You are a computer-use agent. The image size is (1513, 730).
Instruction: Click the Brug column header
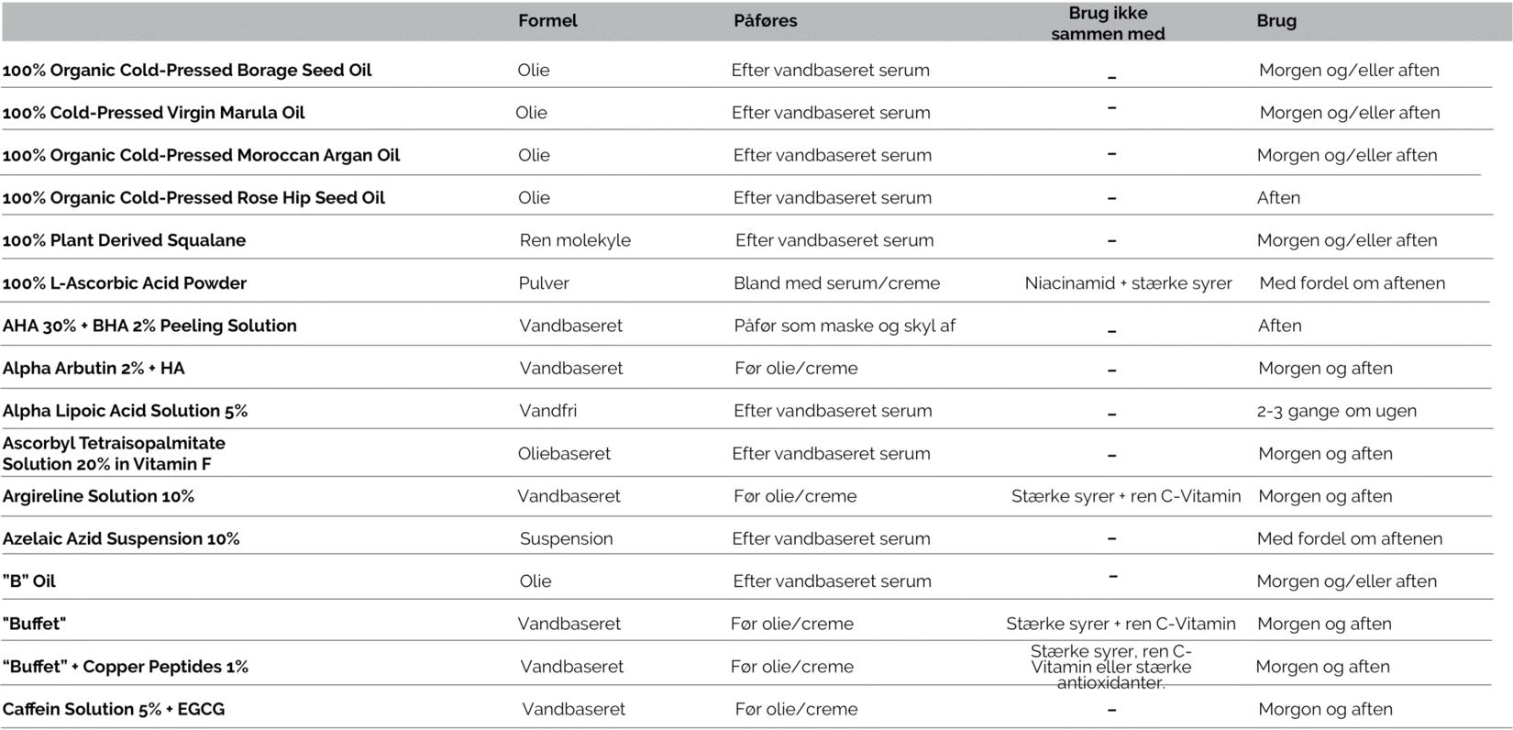(1276, 21)
